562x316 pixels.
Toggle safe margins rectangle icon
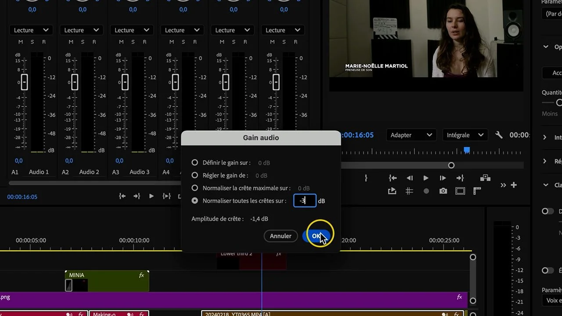coord(460,191)
